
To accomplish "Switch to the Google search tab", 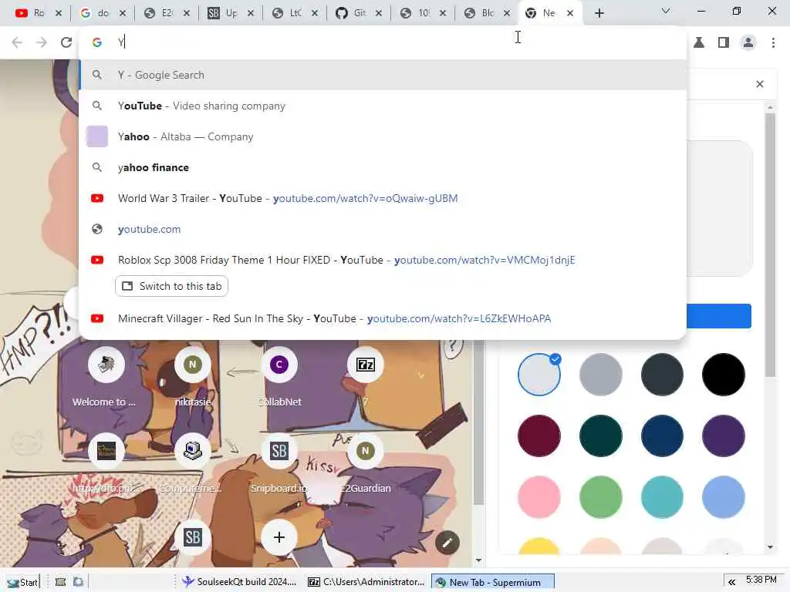I will click(x=101, y=13).
